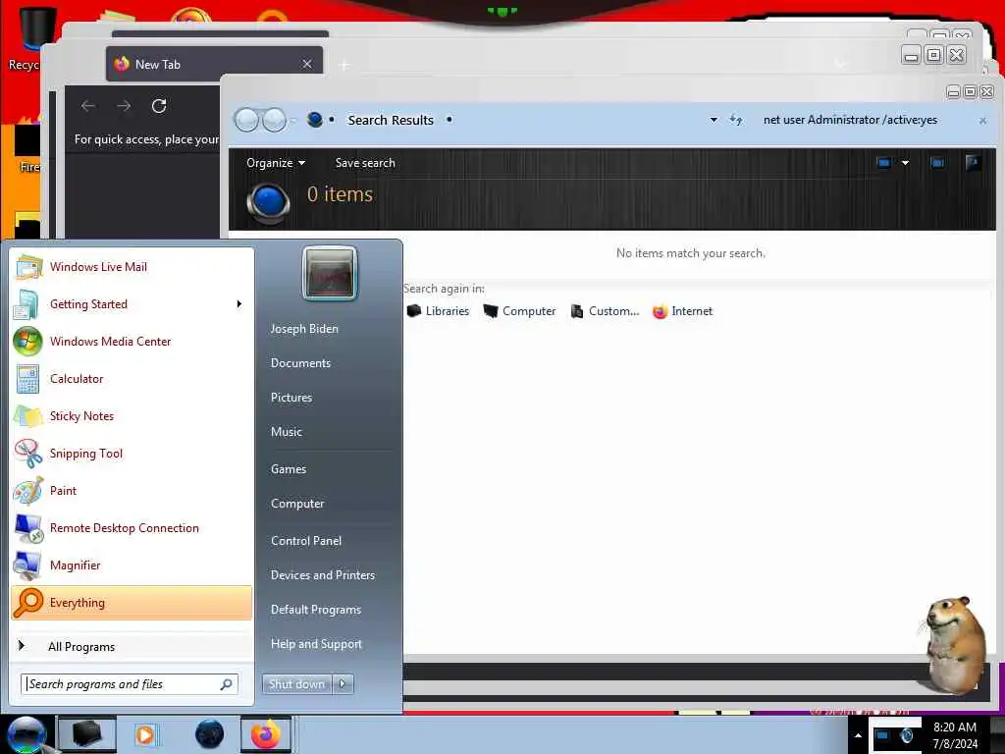Open media player taskbar icon
Screen dimensions: 1005x754
coord(145,734)
